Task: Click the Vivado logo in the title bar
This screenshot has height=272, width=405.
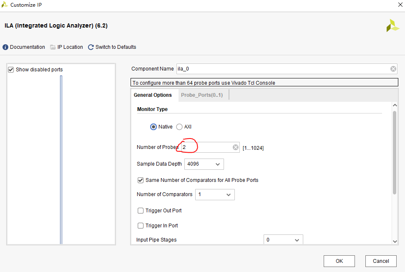Action: [5, 5]
